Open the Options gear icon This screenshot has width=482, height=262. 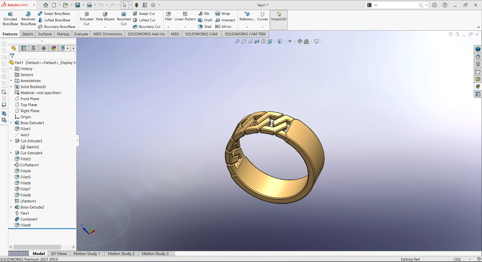click(153, 5)
